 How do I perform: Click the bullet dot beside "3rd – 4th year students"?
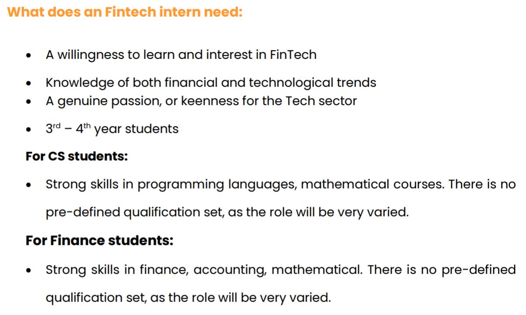pyautogui.click(x=29, y=130)
